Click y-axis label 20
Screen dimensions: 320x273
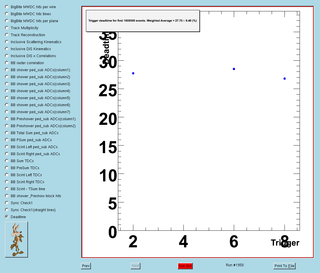(x=108, y=119)
